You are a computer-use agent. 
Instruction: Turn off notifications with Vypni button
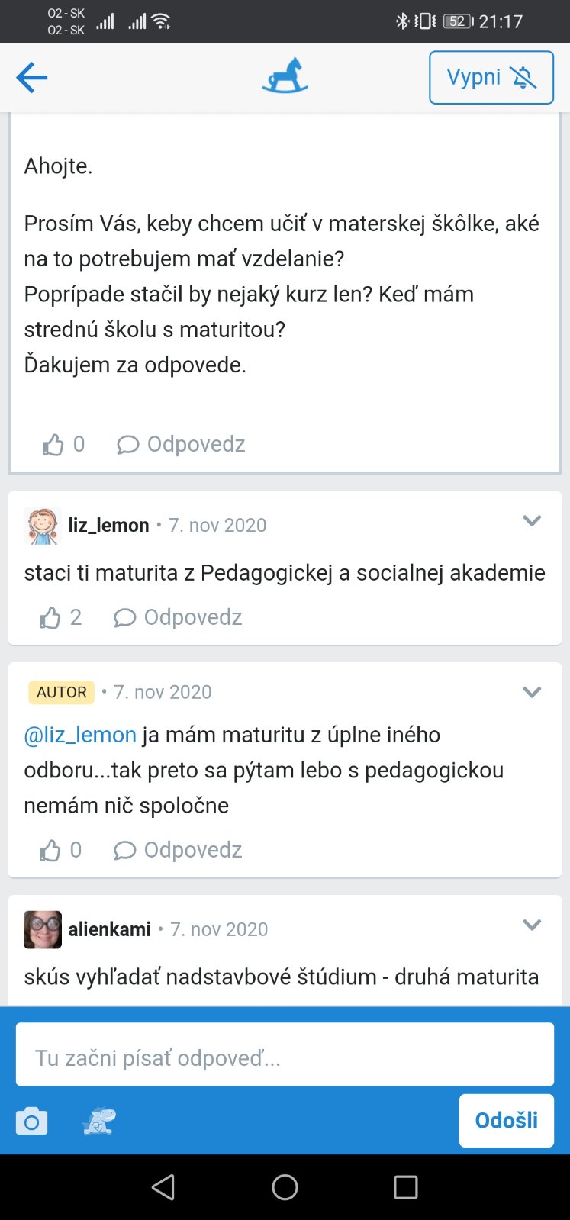(x=491, y=77)
